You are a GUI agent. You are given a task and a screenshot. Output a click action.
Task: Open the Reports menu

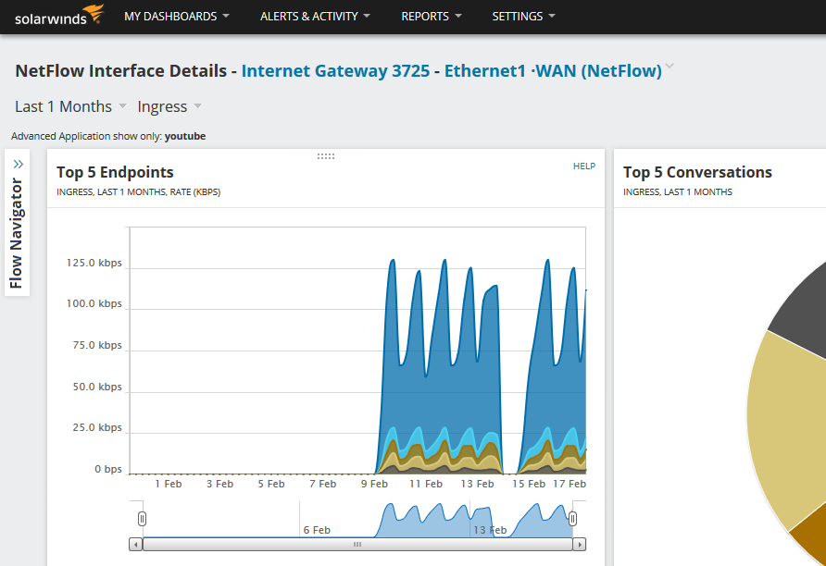[x=431, y=16]
